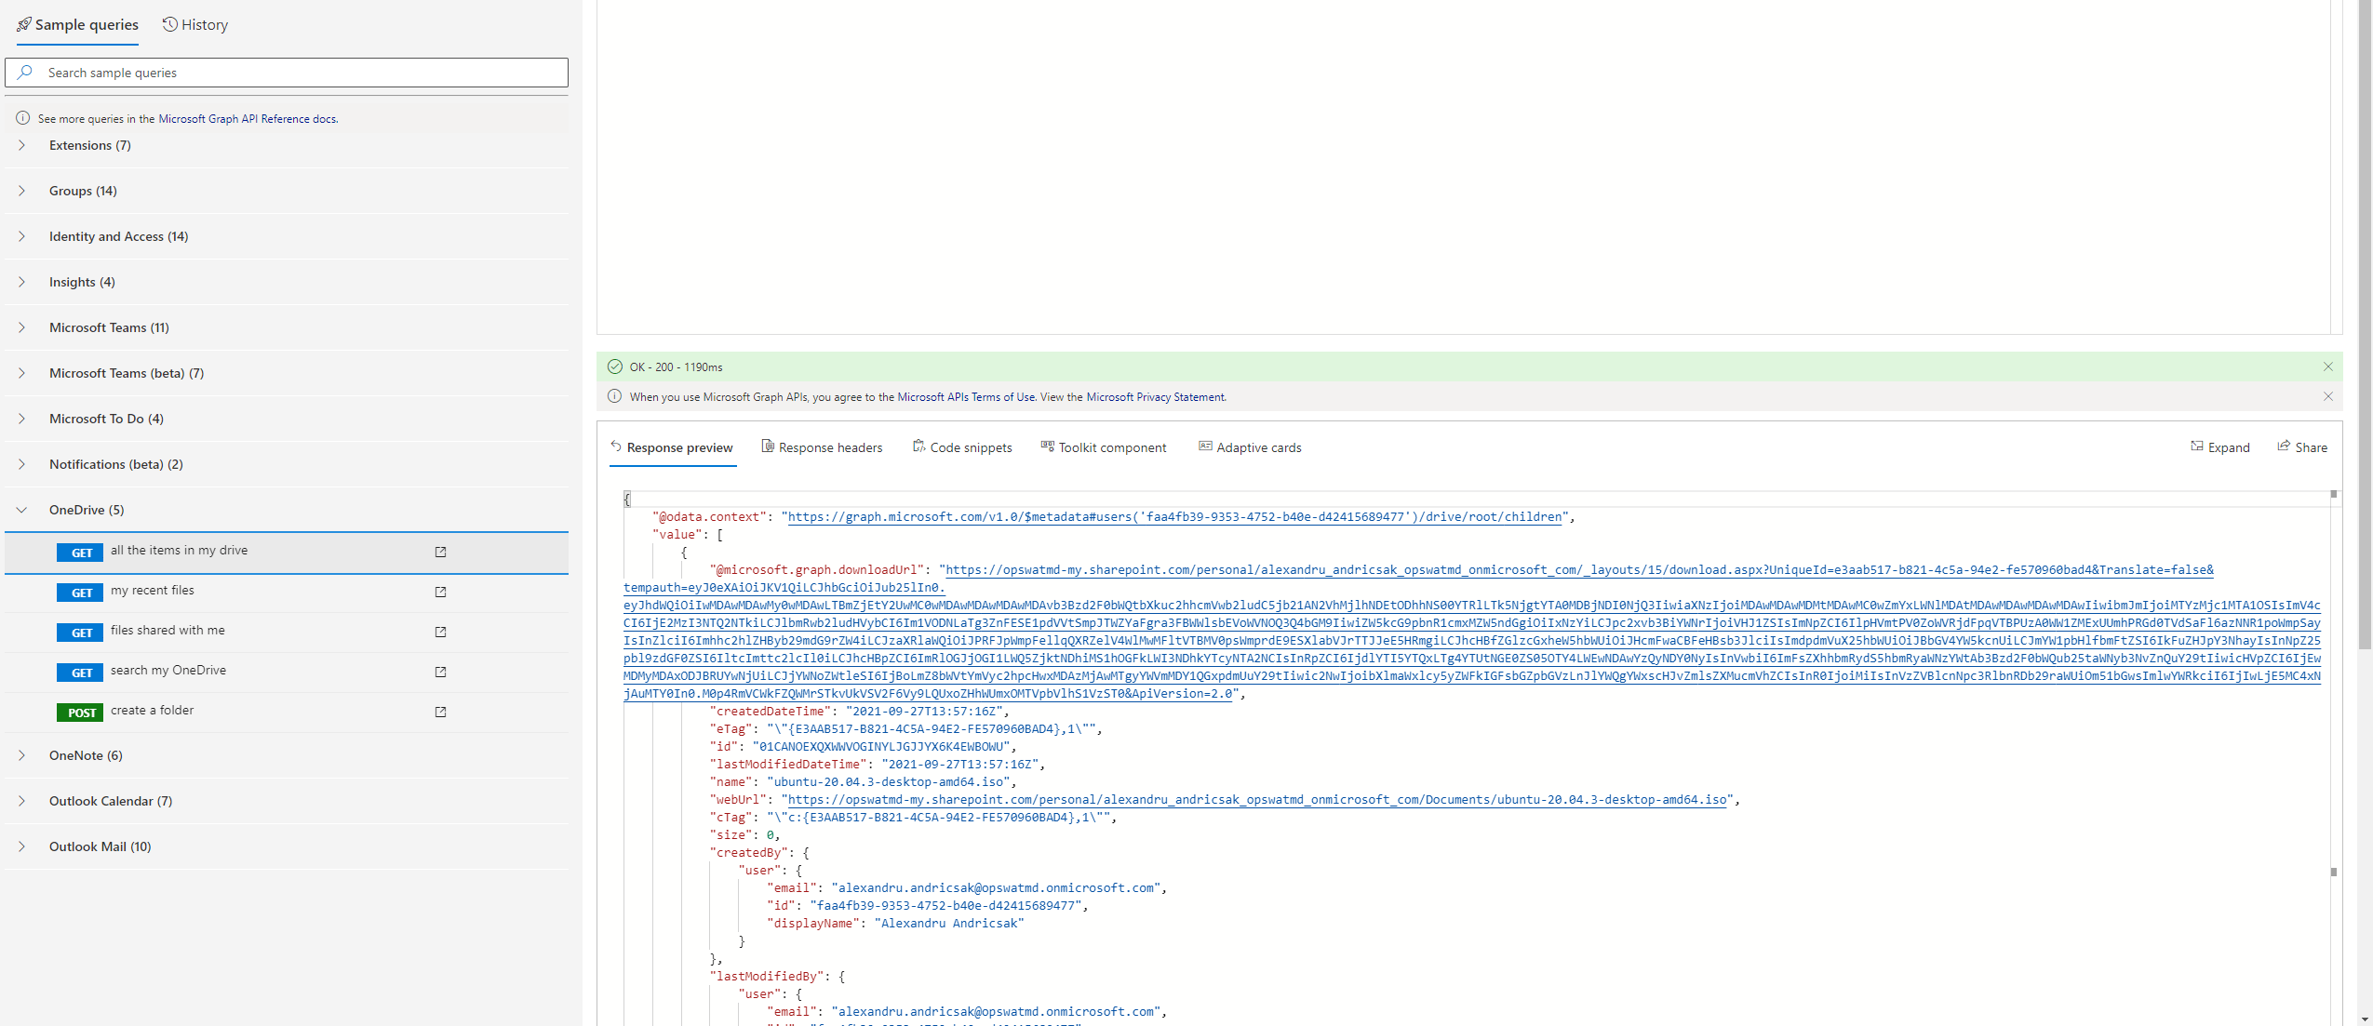Screen dimensions: 2373x1026
Task: Open docs link icon for my recent files
Action: pos(441,592)
